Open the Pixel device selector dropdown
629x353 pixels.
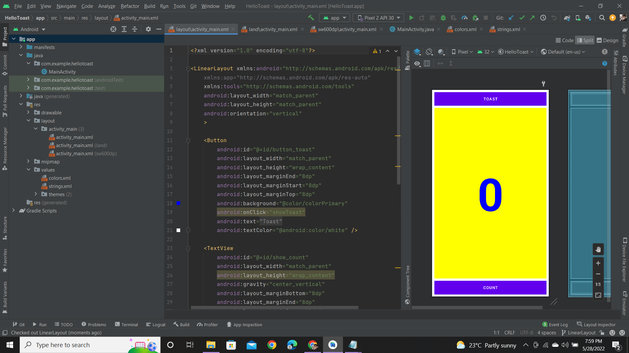[x=462, y=51]
